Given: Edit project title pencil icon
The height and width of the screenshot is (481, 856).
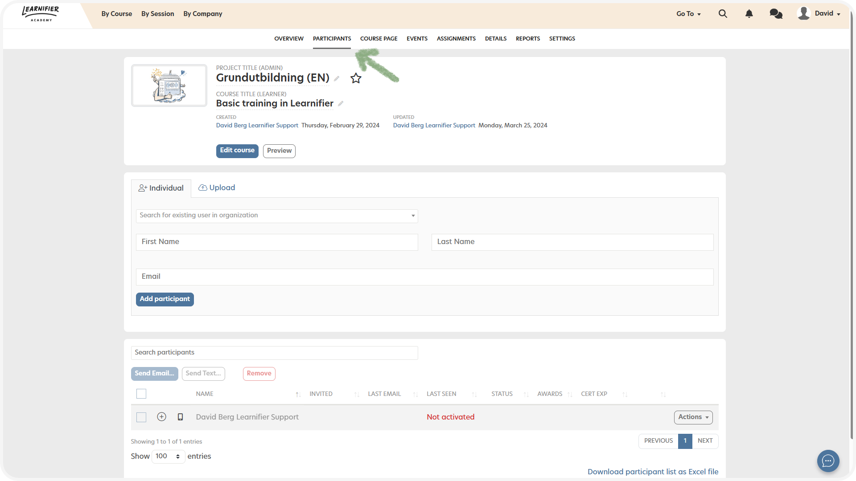Looking at the screenshot, I should coord(337,78).
